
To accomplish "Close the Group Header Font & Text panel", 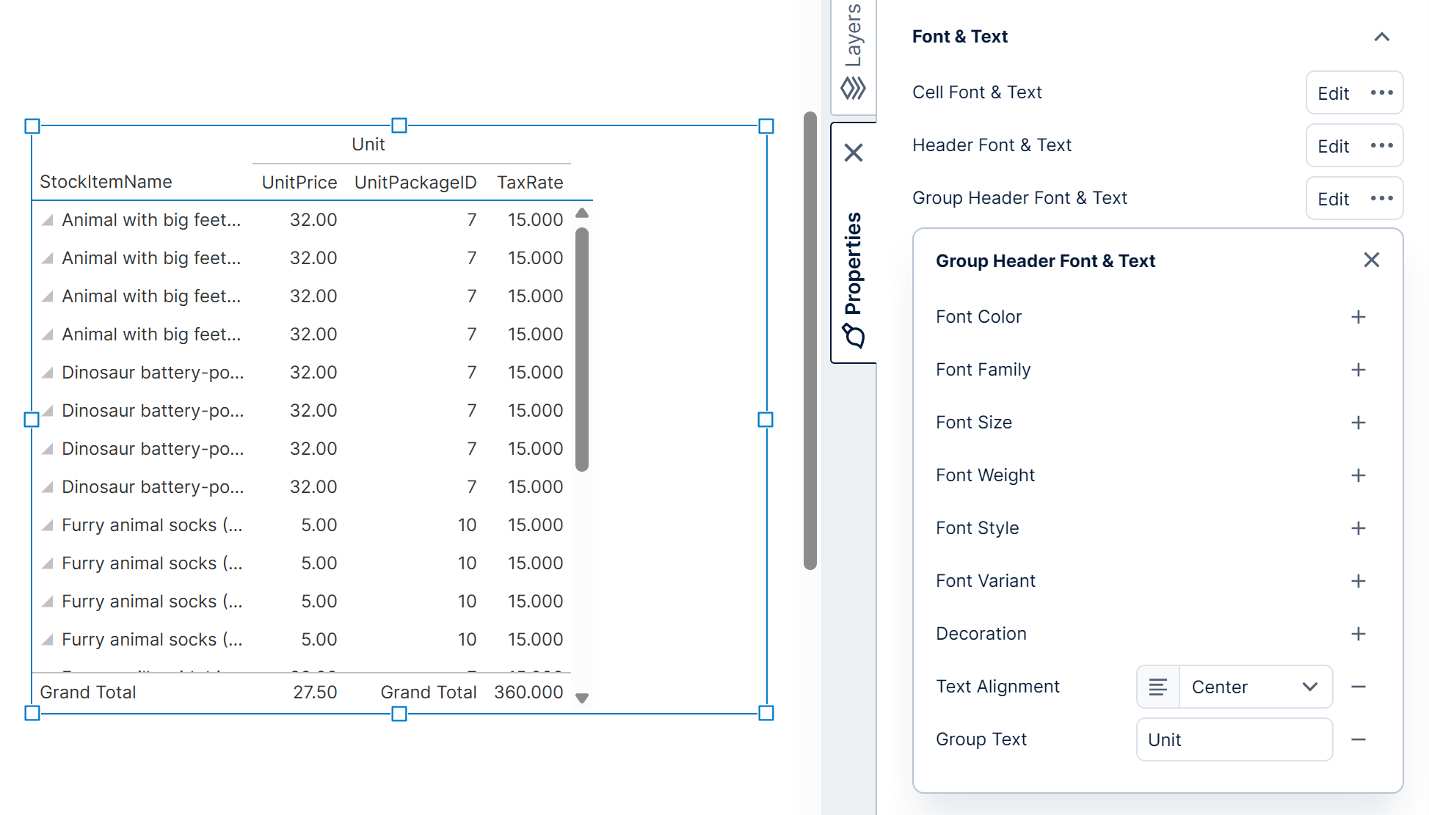I will (x=1371, y=260).
